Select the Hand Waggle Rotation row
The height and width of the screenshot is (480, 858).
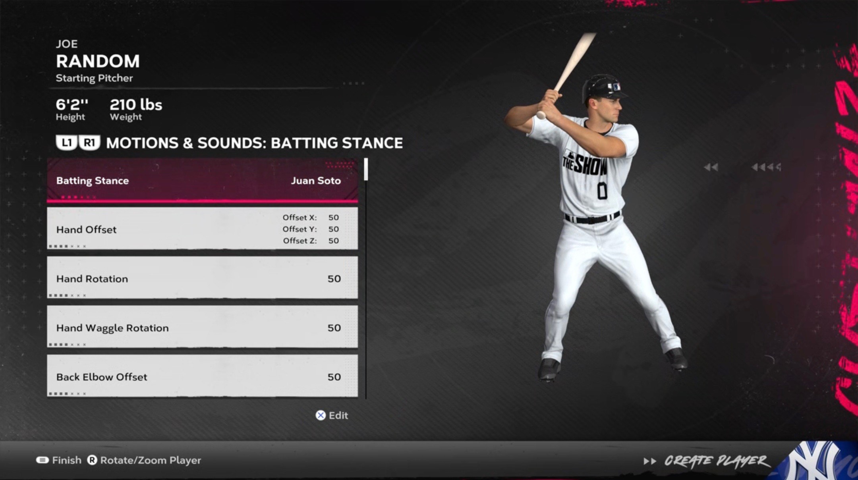(202, 327)
